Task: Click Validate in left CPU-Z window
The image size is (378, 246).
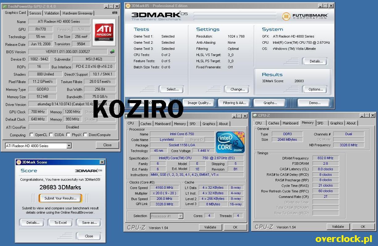Action: click(210, 227)
